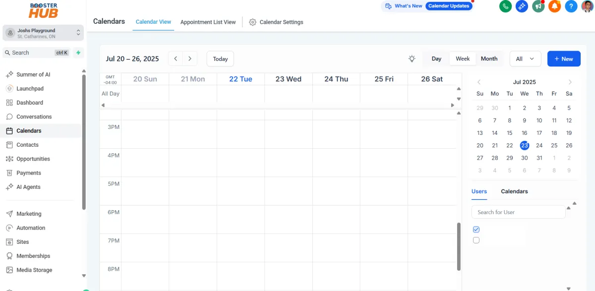
Task: Select July 31 in mini calendar
Action: pyautogui.click(x=539, y=158)
